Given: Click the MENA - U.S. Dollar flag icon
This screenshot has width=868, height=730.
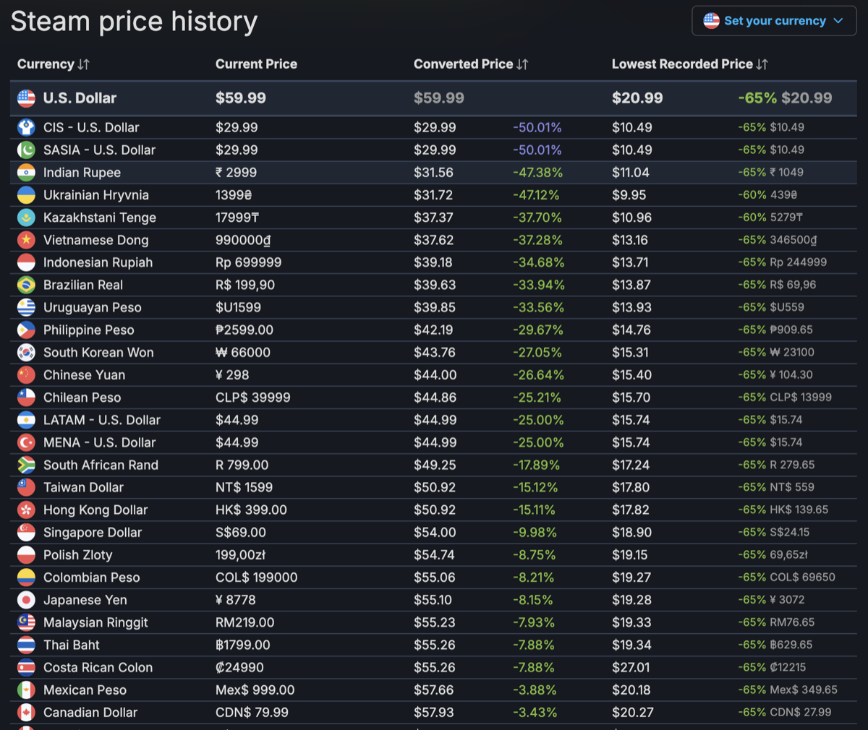Looking at the screenshot, I should tap(26, 442).
